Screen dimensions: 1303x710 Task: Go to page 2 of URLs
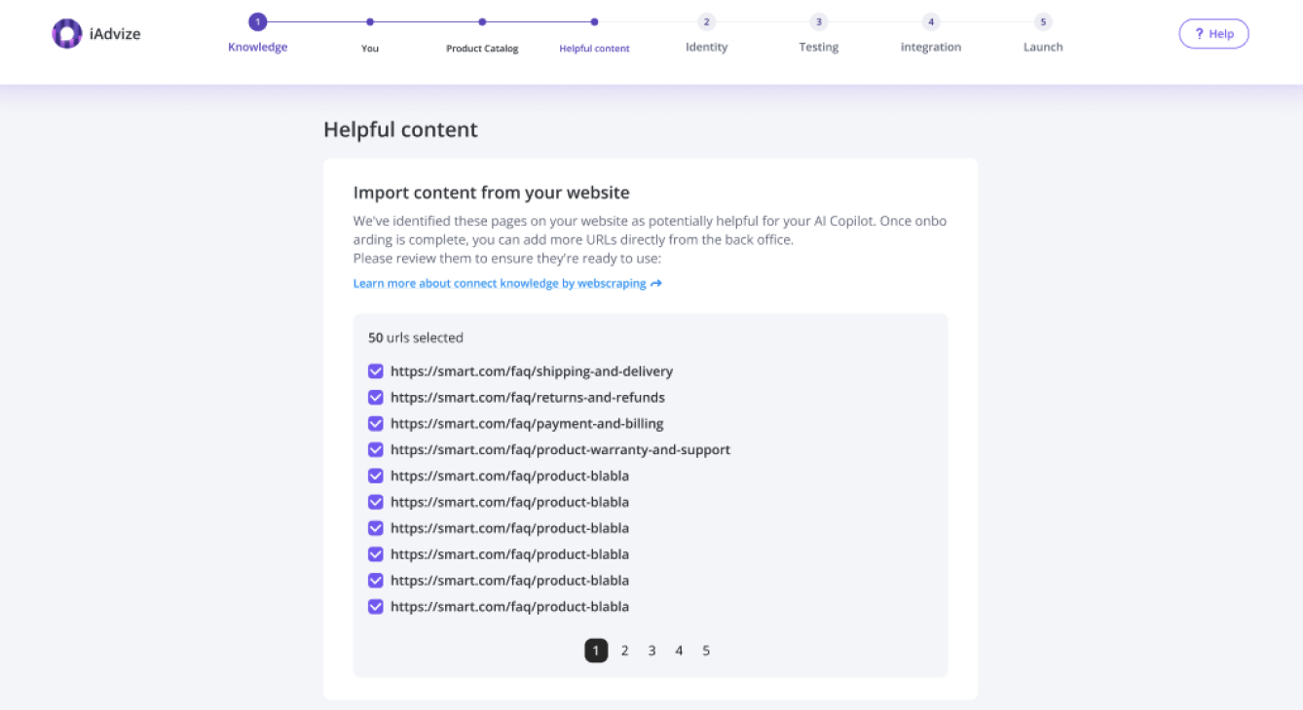tap(625, 651)
